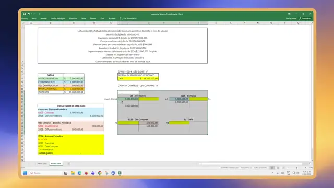Screen dimensions: 334x188
Task: Select the INGRESOS label cell
Action: [51, 92]
